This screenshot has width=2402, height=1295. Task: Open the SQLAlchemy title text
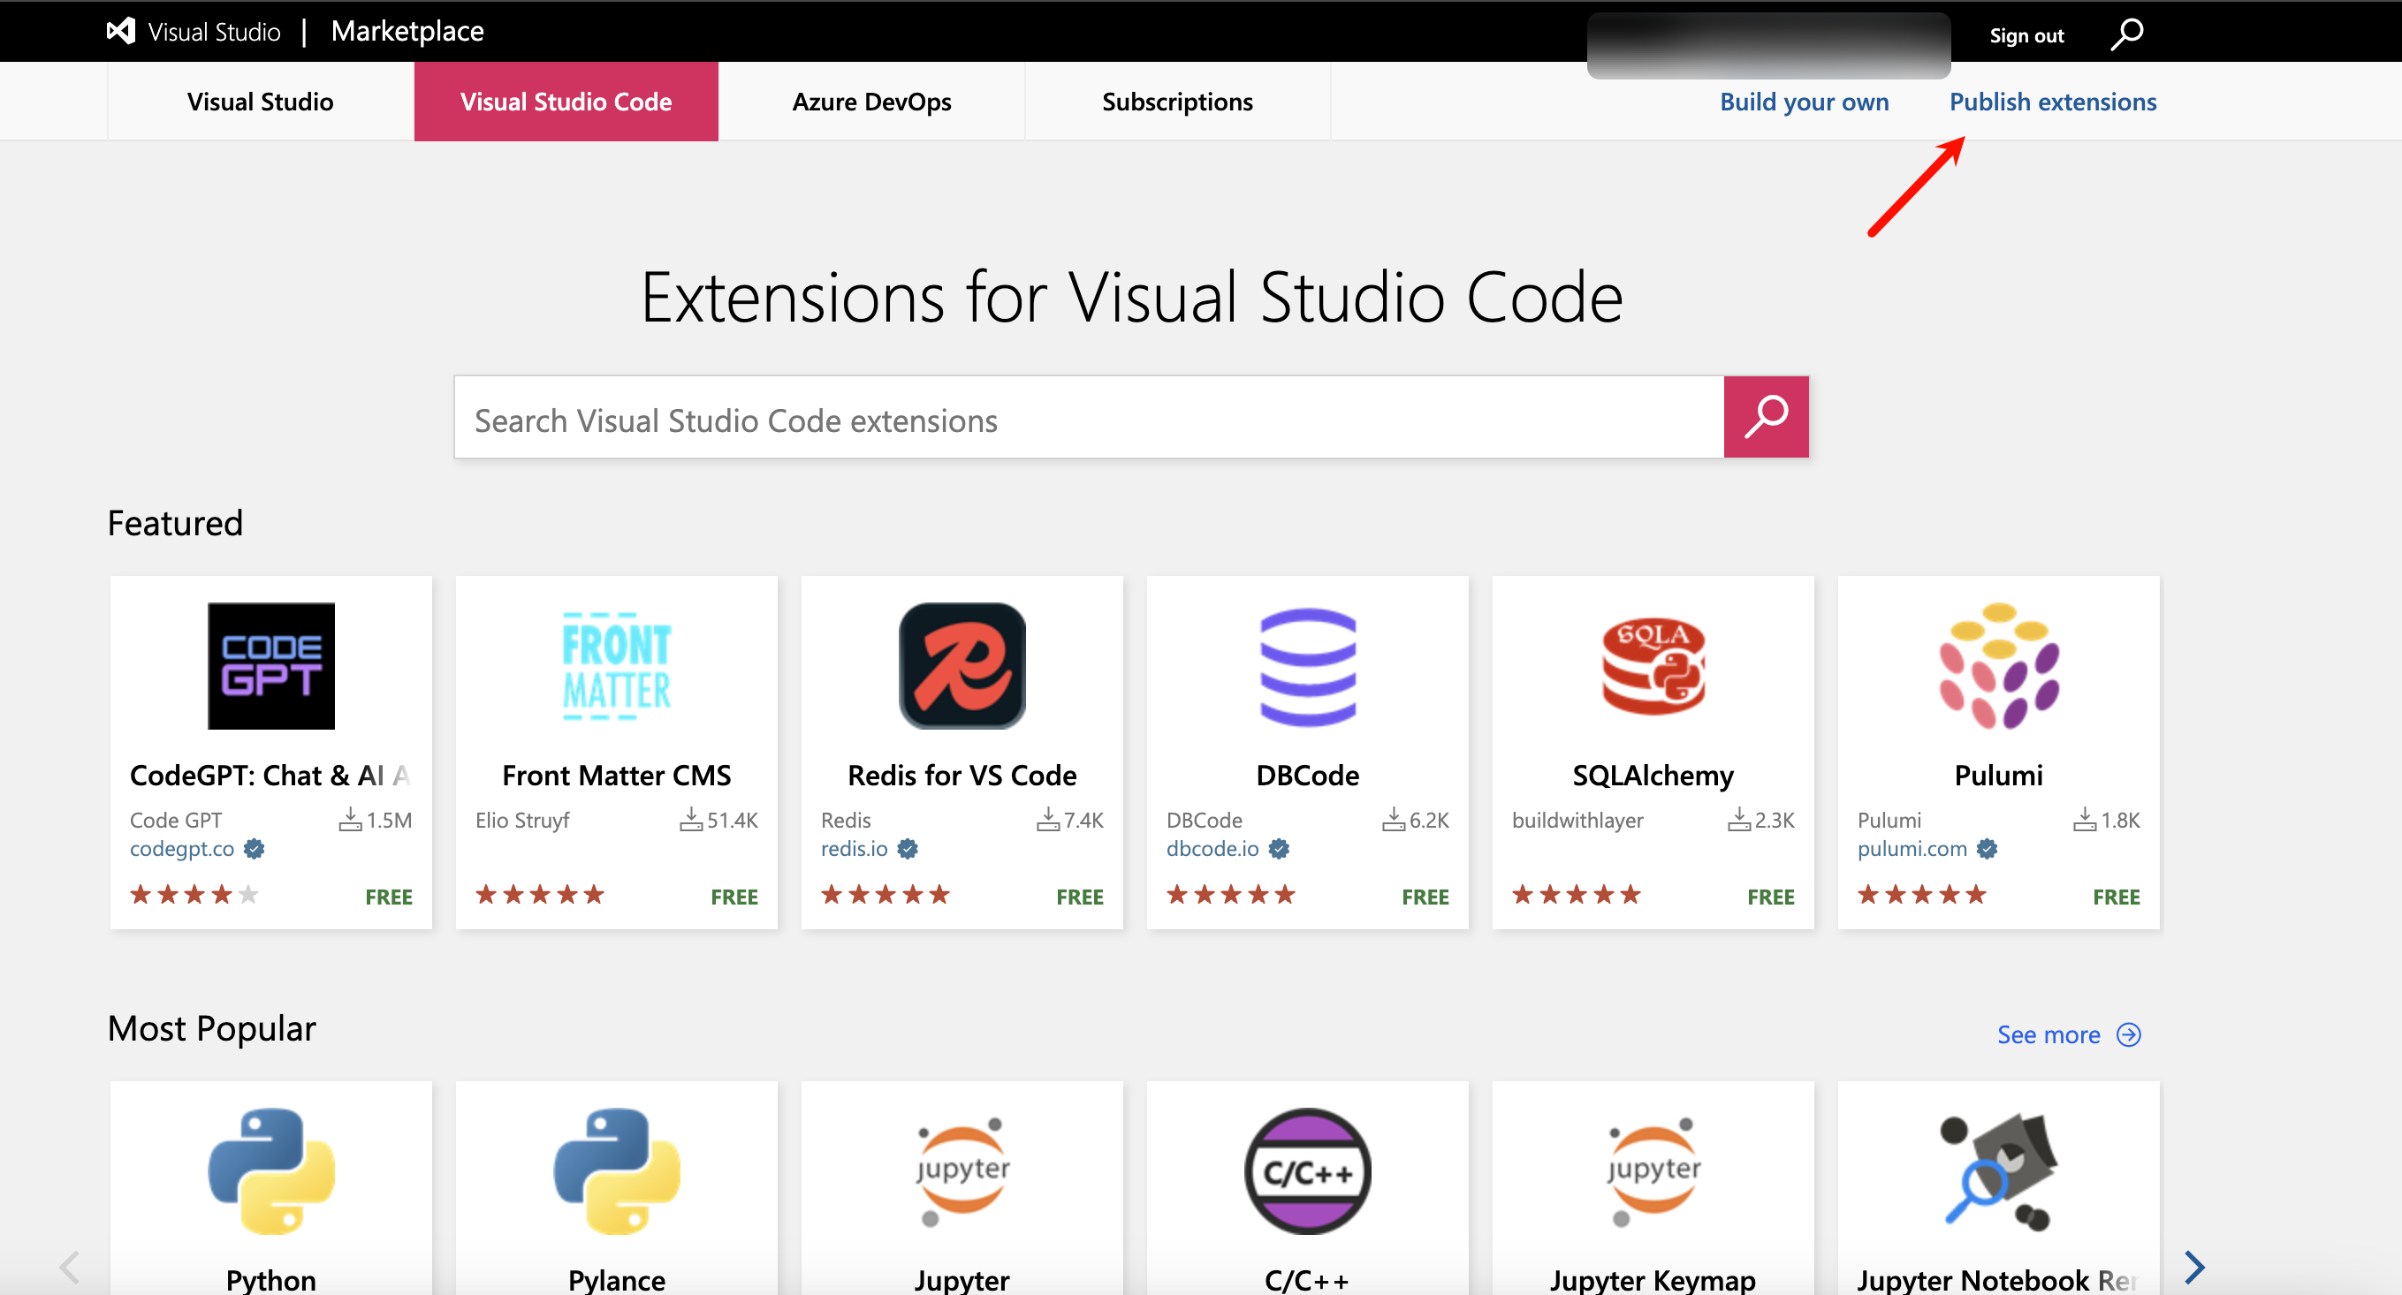click(1653, 775)
